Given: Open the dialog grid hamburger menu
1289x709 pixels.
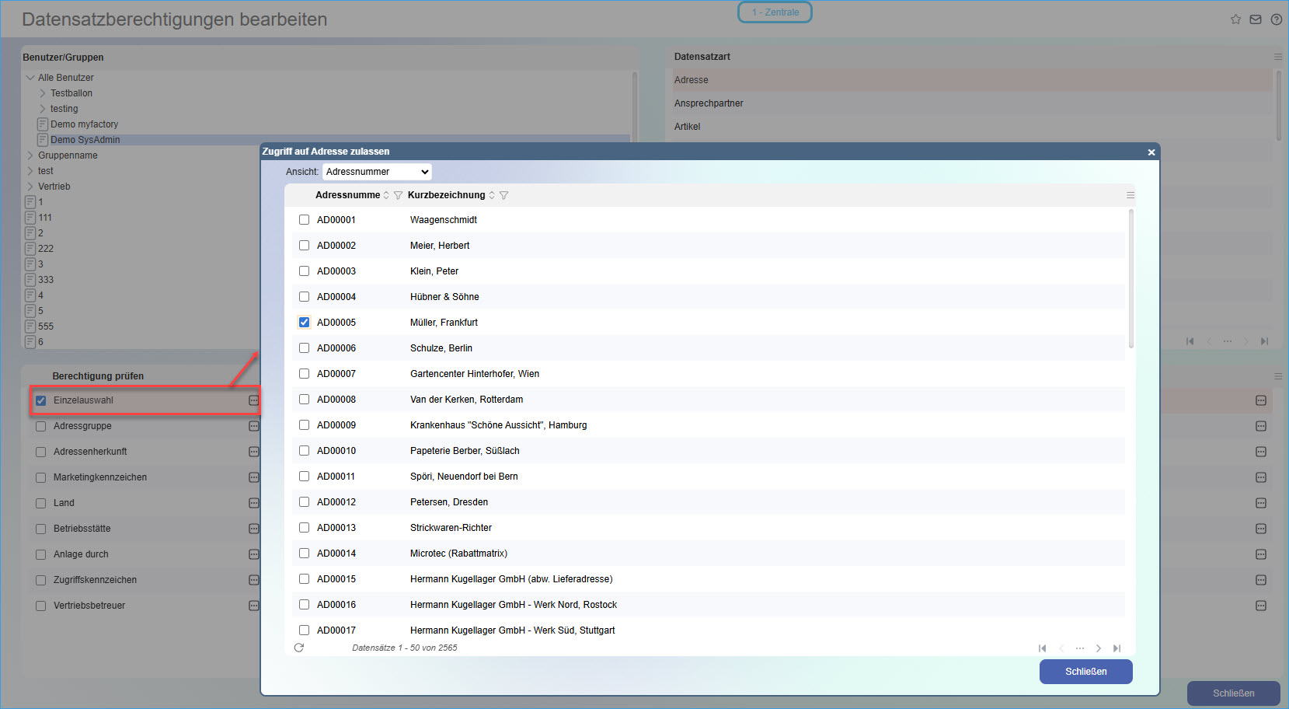Looking at the screenshot, I should [1130, 195].
